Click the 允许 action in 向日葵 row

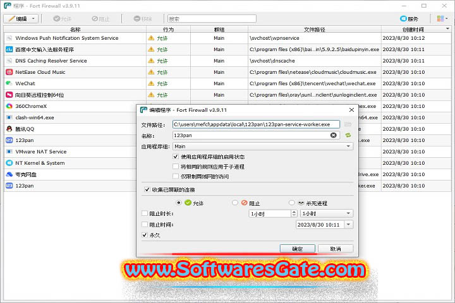coord(162,95)
